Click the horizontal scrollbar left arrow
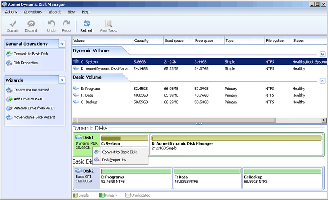Viewport: 328px width, 200px height. [x=75, y=120]
